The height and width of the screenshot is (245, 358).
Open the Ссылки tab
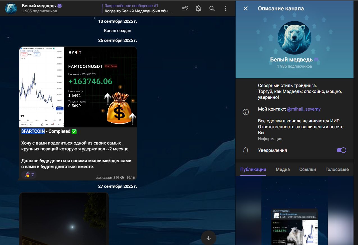click(x=307, y=169)
